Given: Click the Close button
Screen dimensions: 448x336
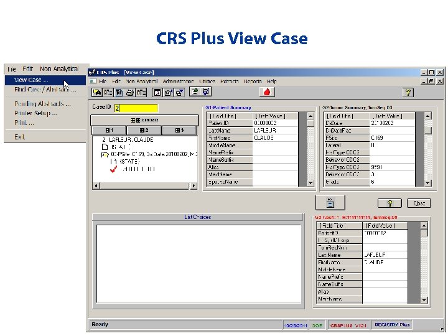Looking at the screenshot, I should [419, 203].
